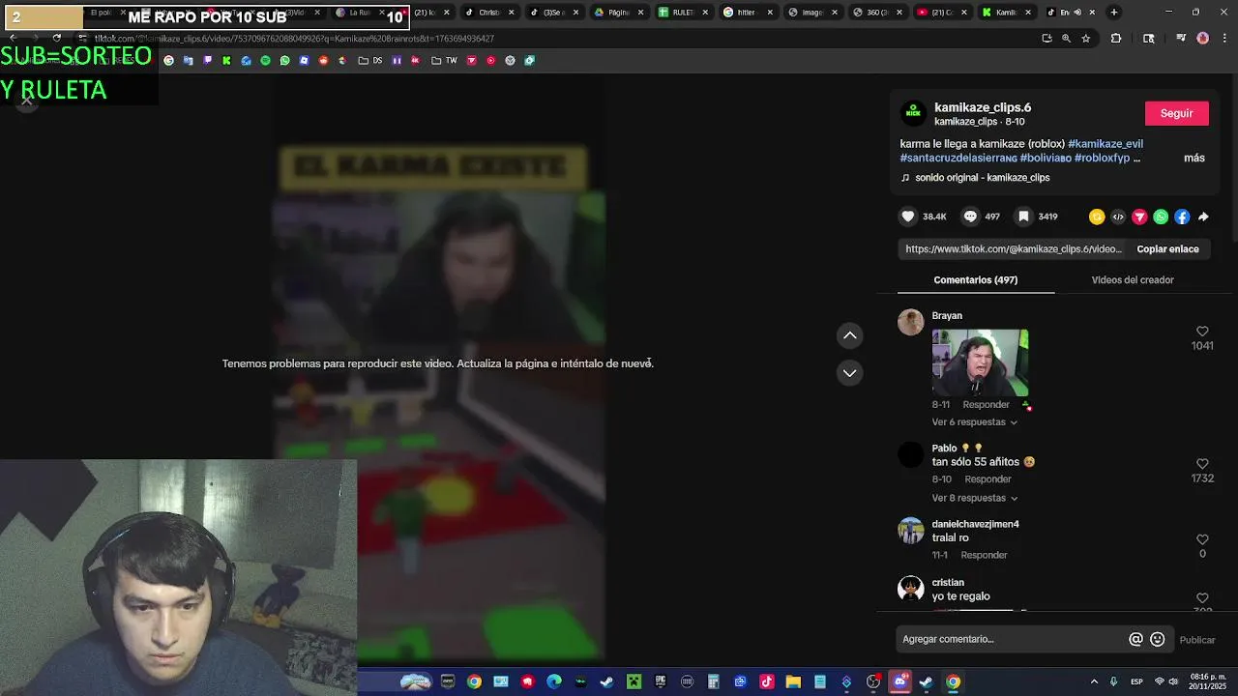Insert a mention with the @ icon

1135,639
